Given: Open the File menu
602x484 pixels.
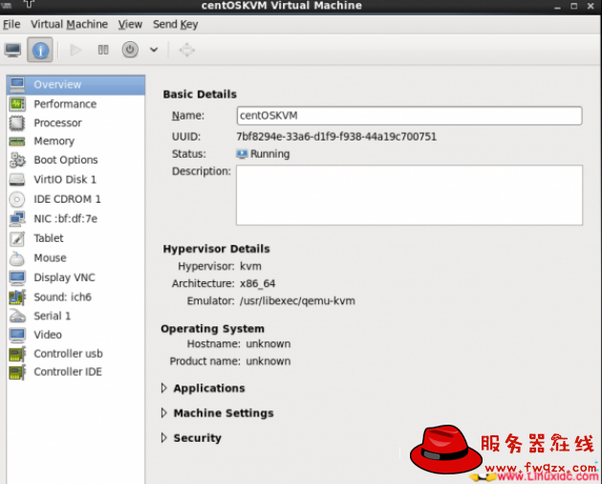Looking at the screenshot, I should [x=11, y=24].
